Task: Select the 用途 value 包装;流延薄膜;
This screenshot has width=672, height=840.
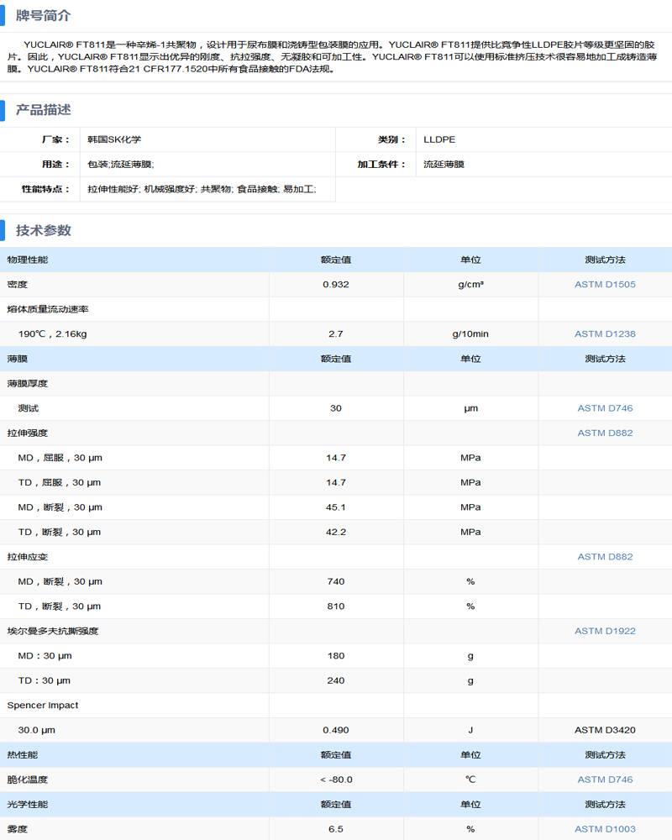Action: point(121,165)
